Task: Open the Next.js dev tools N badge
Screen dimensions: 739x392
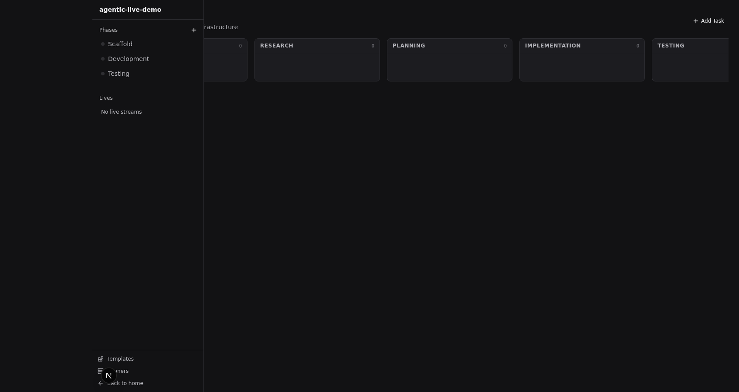Action: 109,375
